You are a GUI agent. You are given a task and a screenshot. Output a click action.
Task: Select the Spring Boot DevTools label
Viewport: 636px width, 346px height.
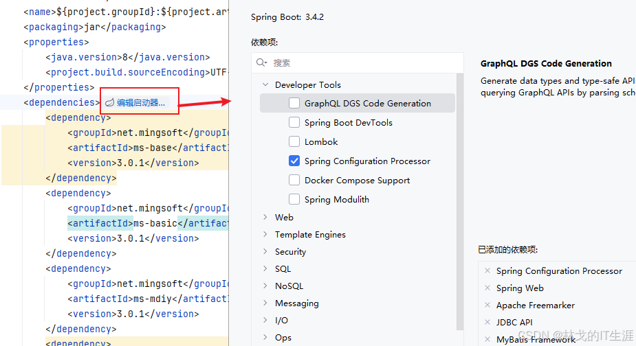[x=349, y=123]
